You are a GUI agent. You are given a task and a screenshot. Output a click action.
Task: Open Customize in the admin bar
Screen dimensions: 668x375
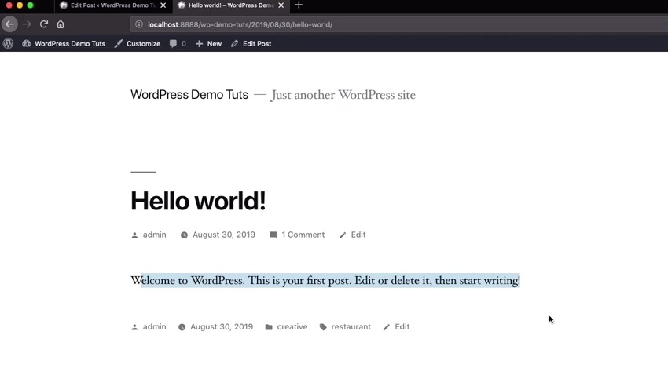click(143, 43)
